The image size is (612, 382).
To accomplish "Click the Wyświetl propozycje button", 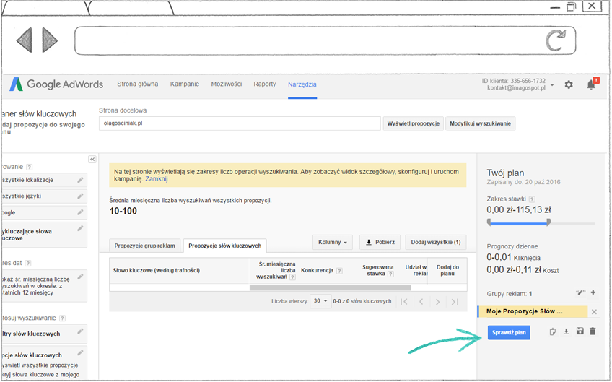I will 414,123.
